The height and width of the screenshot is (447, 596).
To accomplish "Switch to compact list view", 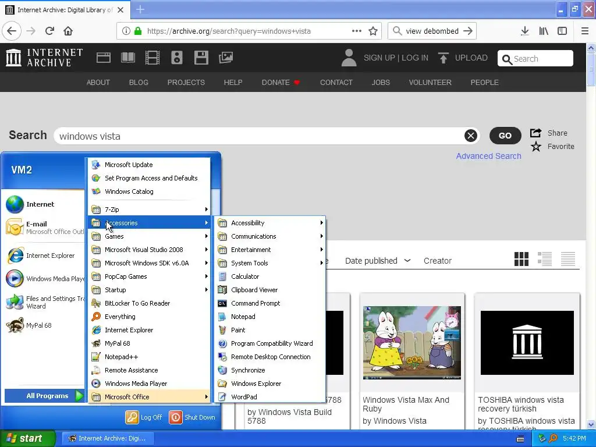I will coord(568,259).
